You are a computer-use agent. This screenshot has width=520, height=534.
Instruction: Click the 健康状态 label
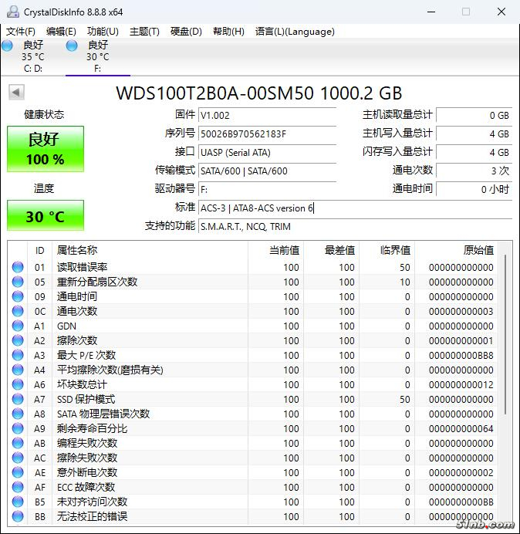coord(44,114)
